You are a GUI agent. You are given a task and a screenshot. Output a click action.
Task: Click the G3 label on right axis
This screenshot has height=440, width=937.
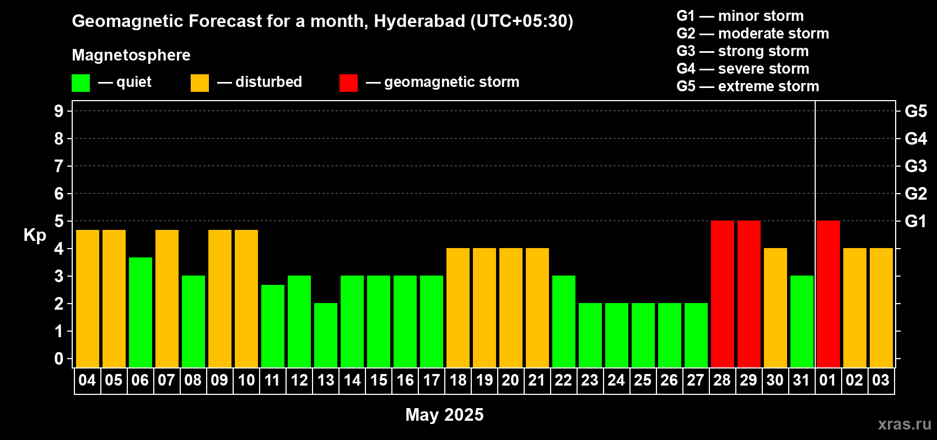(x=916, y=166)
